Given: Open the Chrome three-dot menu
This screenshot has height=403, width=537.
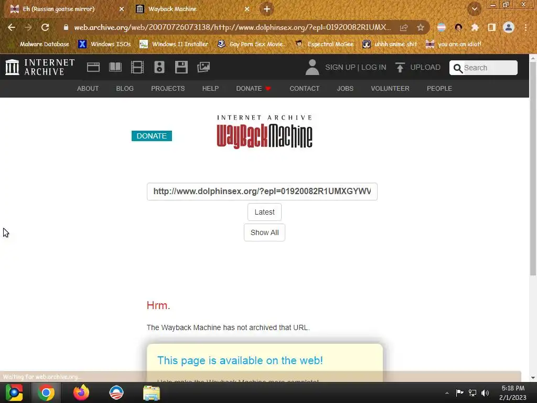Looking at the screenshot, I should point(525,27).
